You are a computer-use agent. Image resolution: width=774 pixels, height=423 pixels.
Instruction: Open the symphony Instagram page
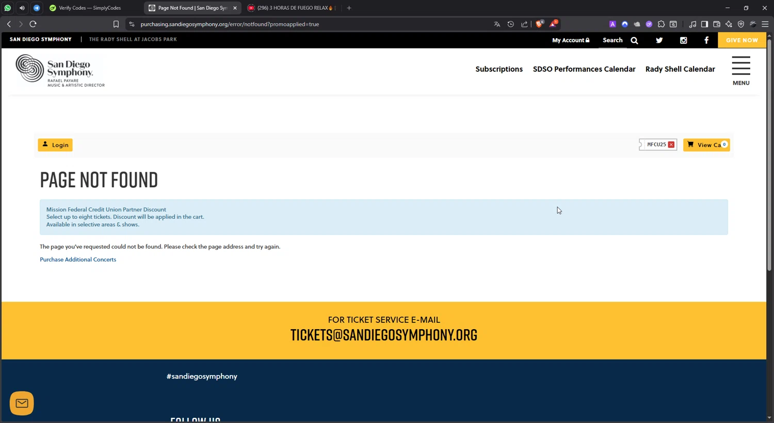pos(684,40)
